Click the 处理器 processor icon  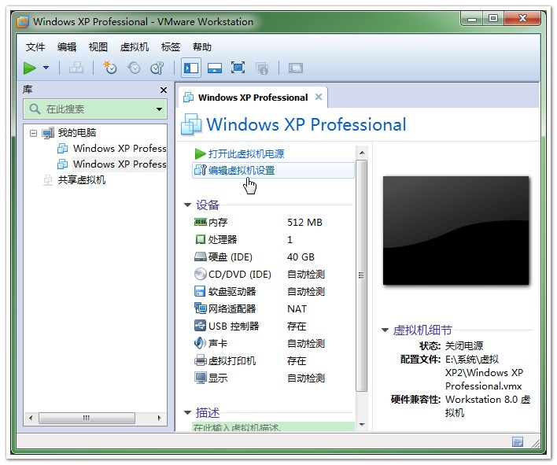[201, 239]
